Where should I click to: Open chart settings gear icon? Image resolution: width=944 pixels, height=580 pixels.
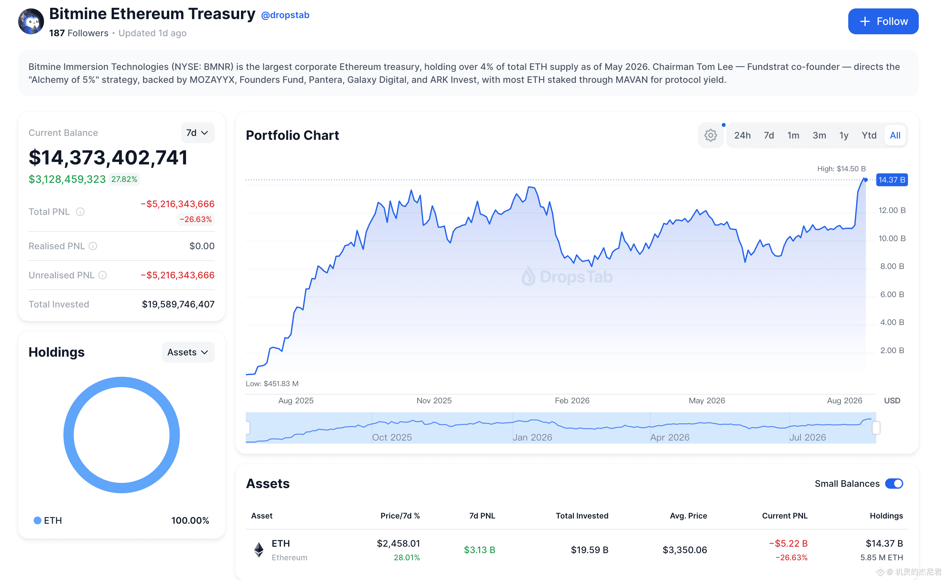[x=710, y=135]
